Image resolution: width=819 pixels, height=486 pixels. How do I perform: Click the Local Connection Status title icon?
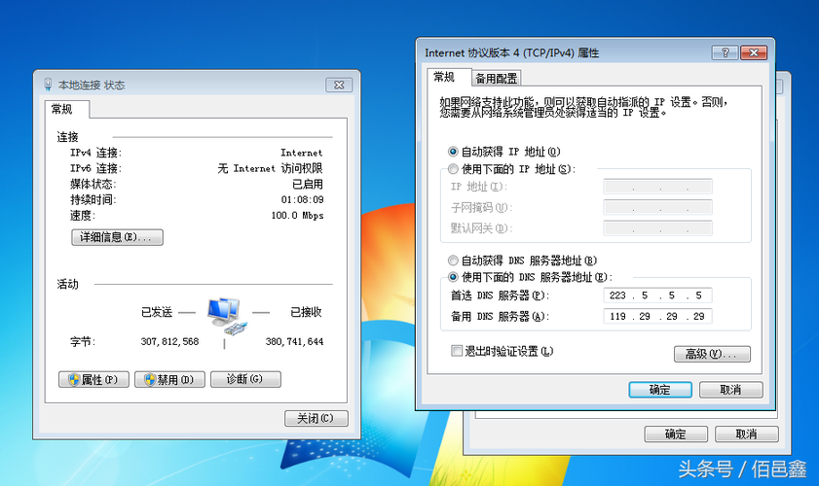coord(48,85)
